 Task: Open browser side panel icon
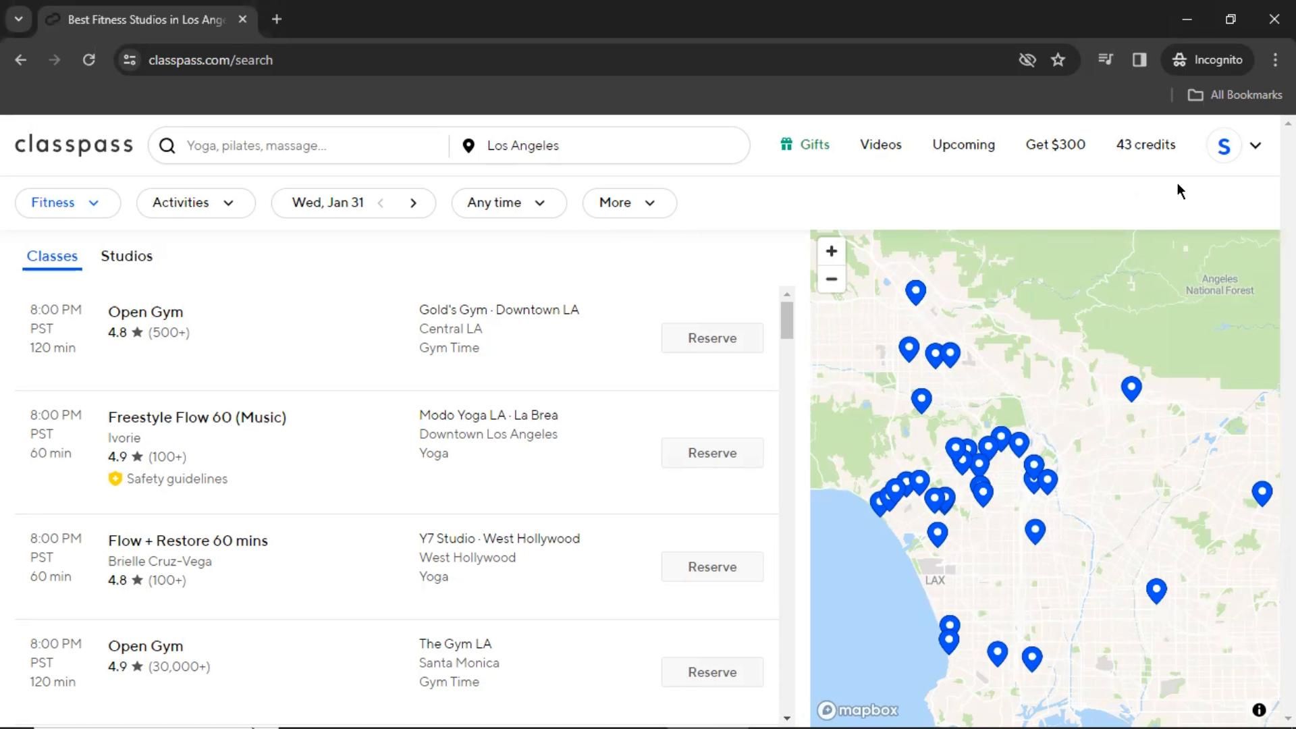click(x=1139, y=60)
